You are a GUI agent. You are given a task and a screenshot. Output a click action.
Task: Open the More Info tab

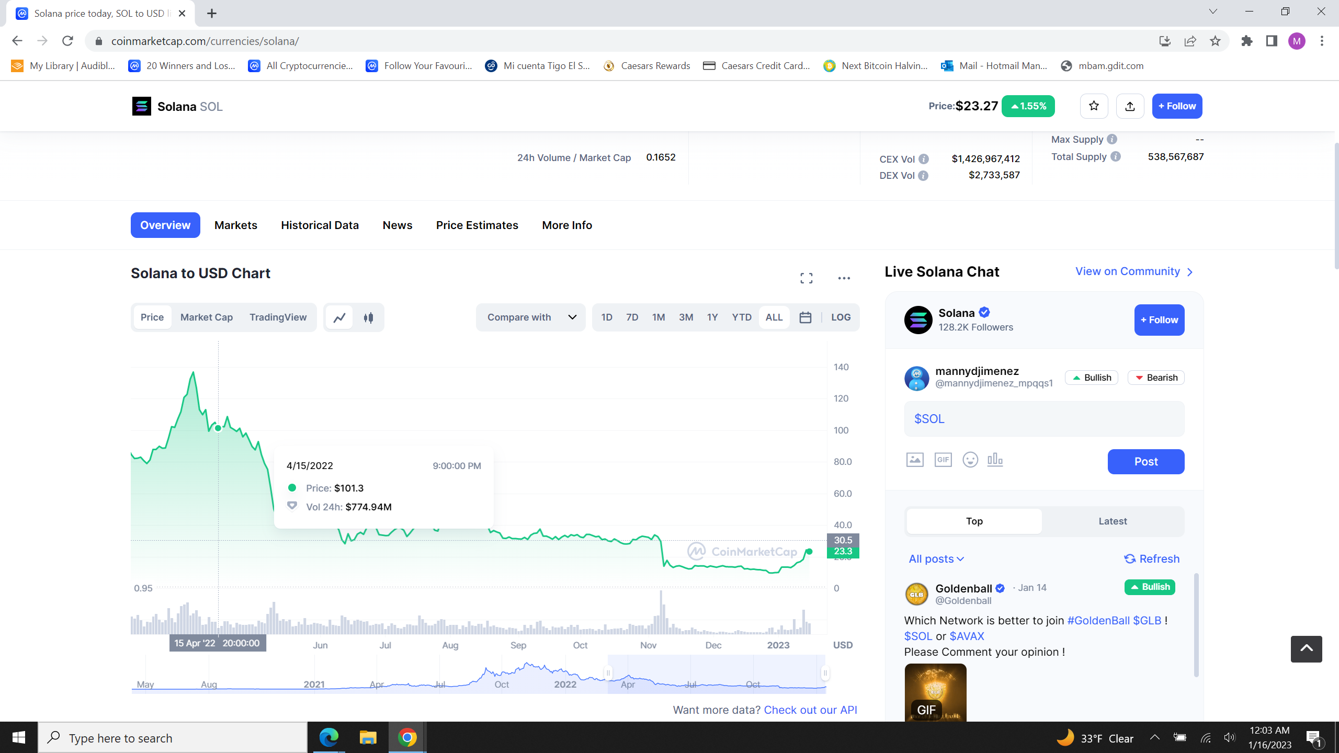coord(567,225)
